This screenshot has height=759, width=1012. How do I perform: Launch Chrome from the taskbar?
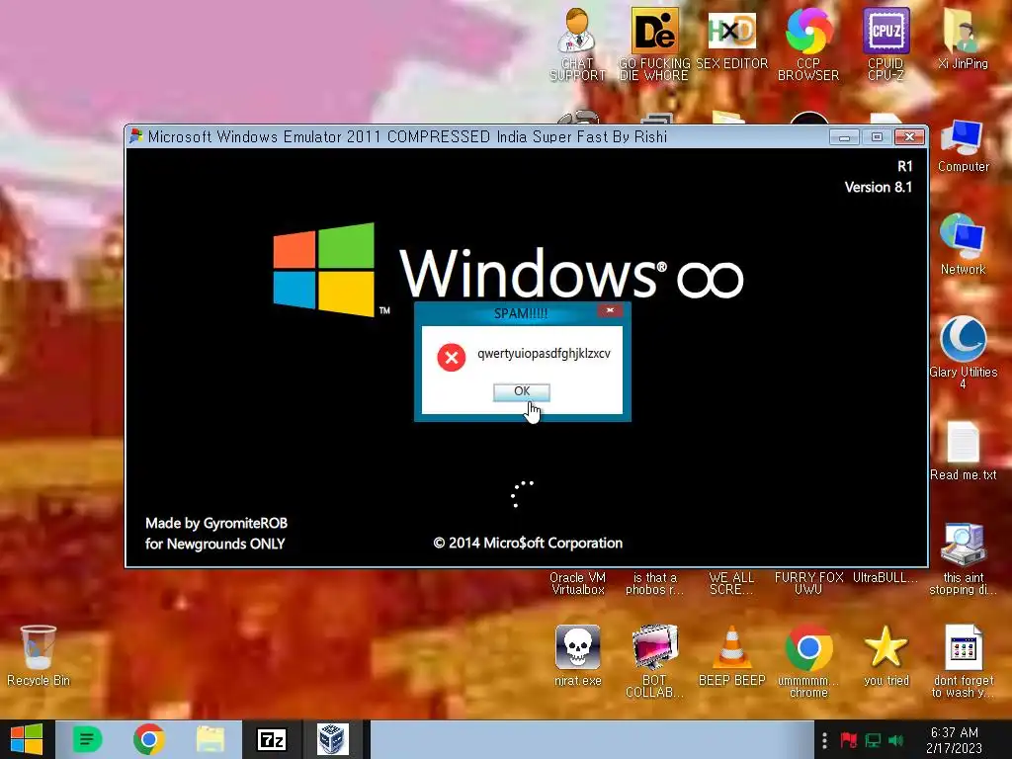tap(148, 739)
